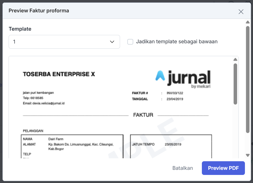Image resolution: width=253 pixels, height=183 pixels.
Task: Click the JATUH TEMPO date 23/05/2019
Action: [x=173, y=144]
